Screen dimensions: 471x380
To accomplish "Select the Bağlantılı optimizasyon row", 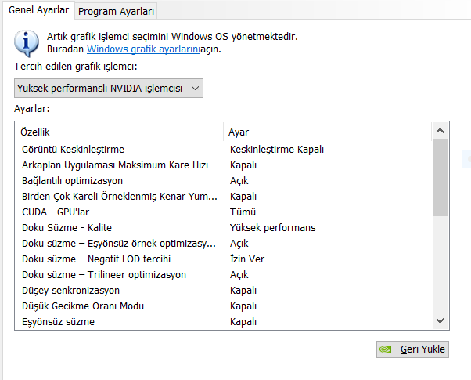I will click(x=72, y=180).
